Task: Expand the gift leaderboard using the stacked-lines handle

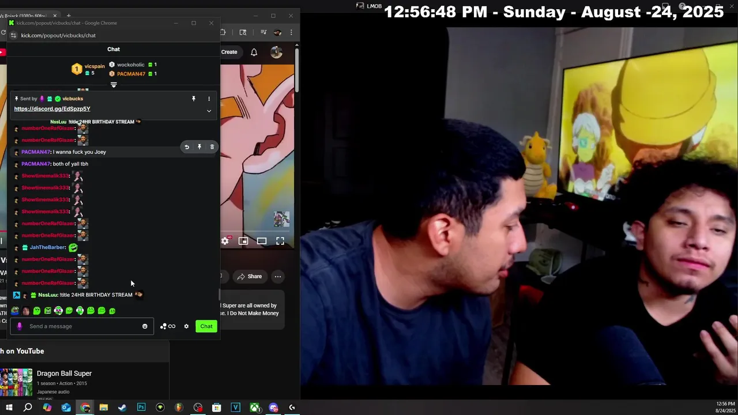Action: tap(114, 85)
